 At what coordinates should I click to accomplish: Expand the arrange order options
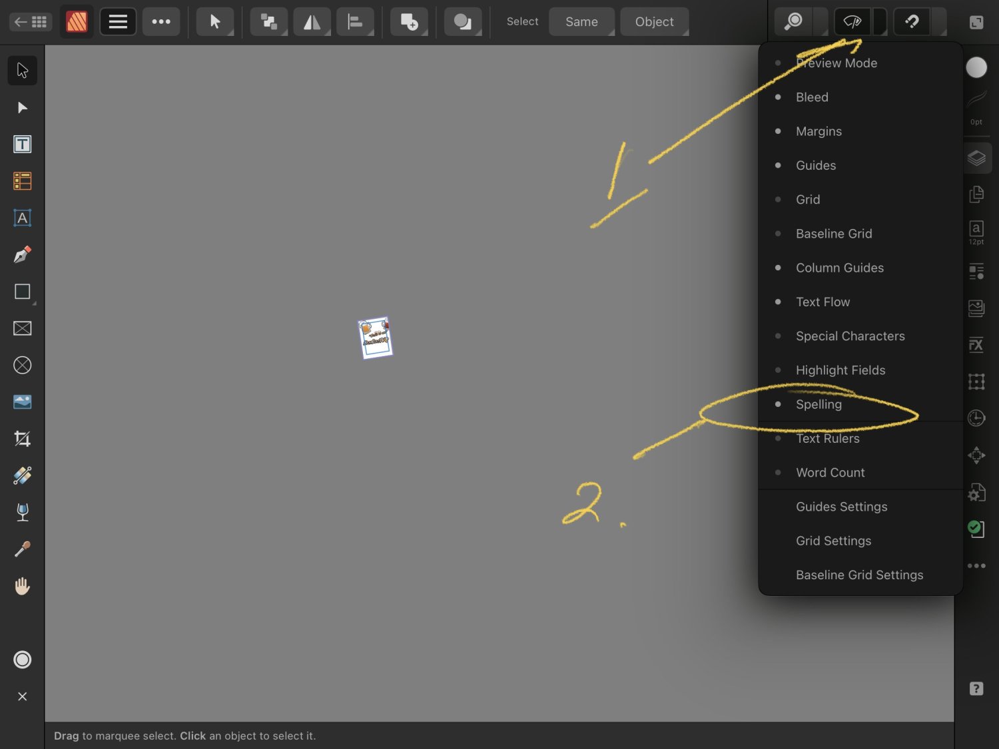pyautogui.click(x=269, y=22)
